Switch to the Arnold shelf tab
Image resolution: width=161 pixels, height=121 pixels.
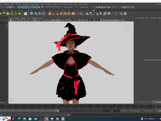pos(57,10)
